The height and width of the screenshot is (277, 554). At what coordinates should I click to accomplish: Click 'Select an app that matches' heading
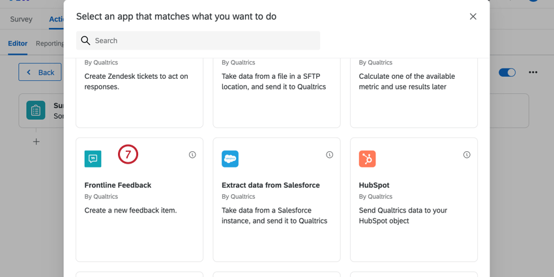177,16
